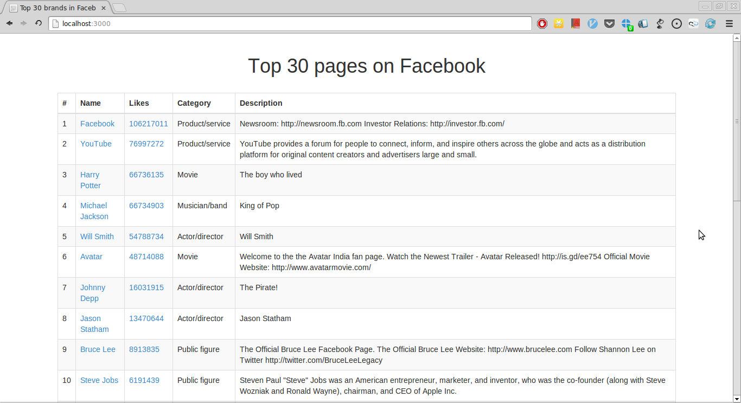Screen dimensions: 741x403
Task: Open the Will Smith page link
Action: pyautogui.click(x=97, y=236)
